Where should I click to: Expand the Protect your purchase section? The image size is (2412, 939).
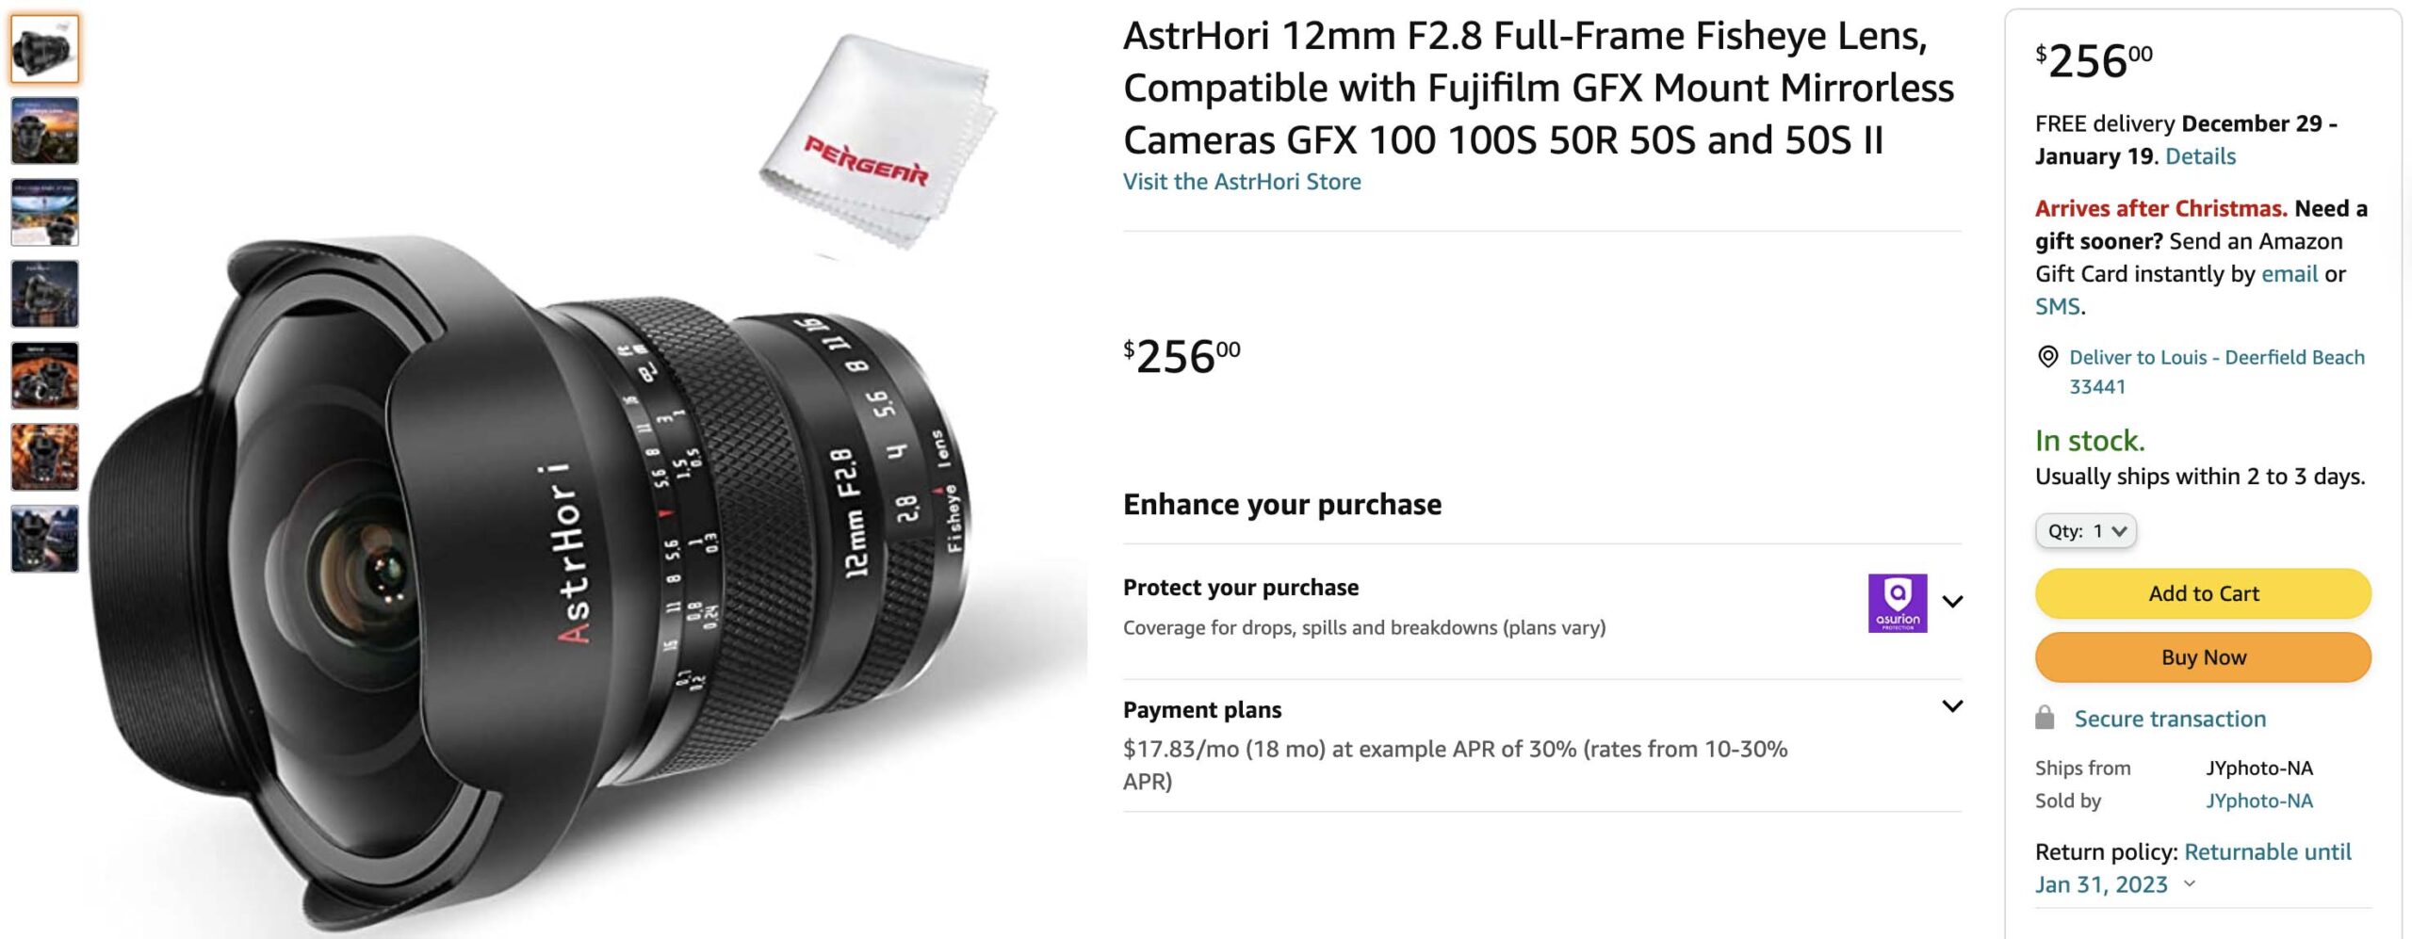click(x=1952, y=602)
